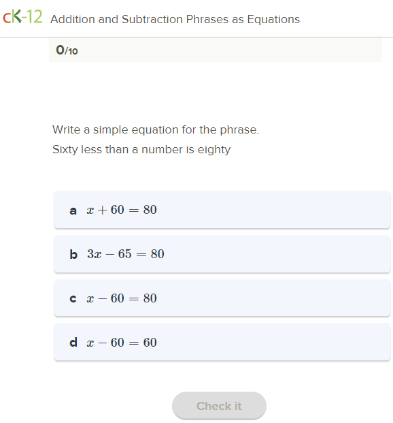Click the green 12 in the logo

[x=35, y=17]
